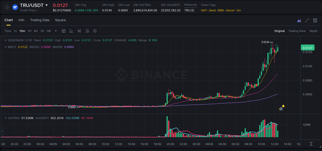322x151 pixels.
Task: Click the $0.01270000 price under last price
Action: click(62, 10)
